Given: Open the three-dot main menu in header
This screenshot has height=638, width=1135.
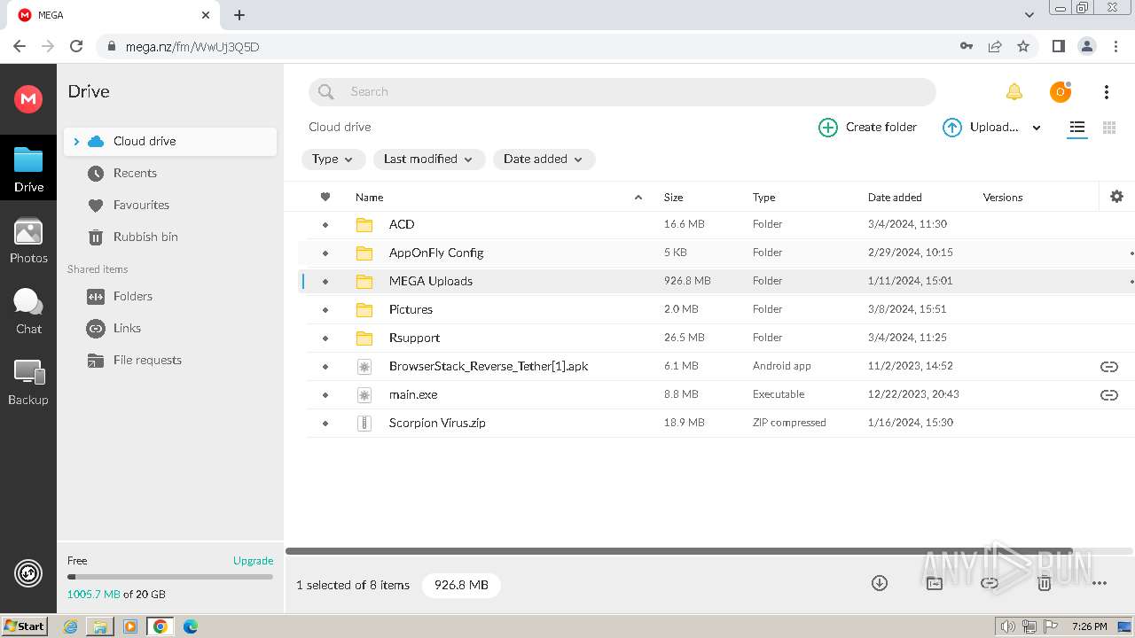Looking at the screenshot, I should tap(1107, 91).
